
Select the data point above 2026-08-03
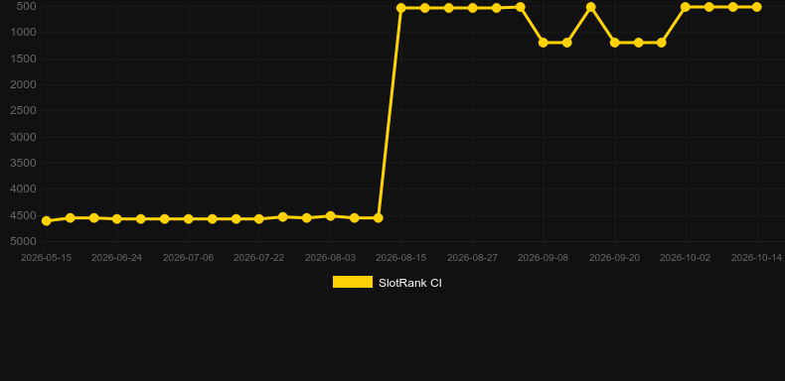pos(331,216)
